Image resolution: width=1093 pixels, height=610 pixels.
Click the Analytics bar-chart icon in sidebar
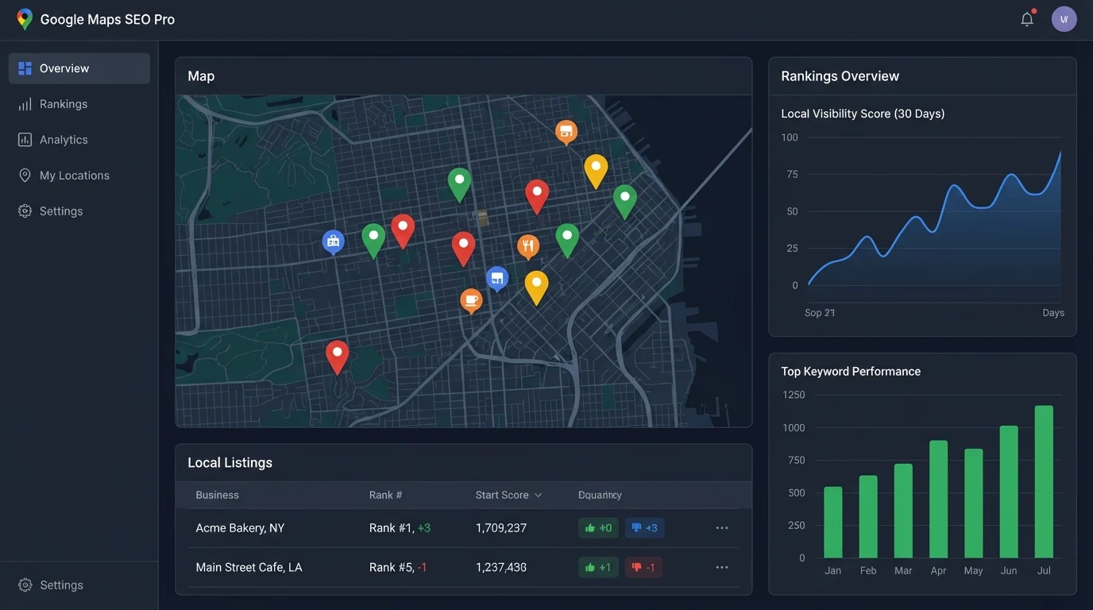pyautogui.click(x=24, y=138)
